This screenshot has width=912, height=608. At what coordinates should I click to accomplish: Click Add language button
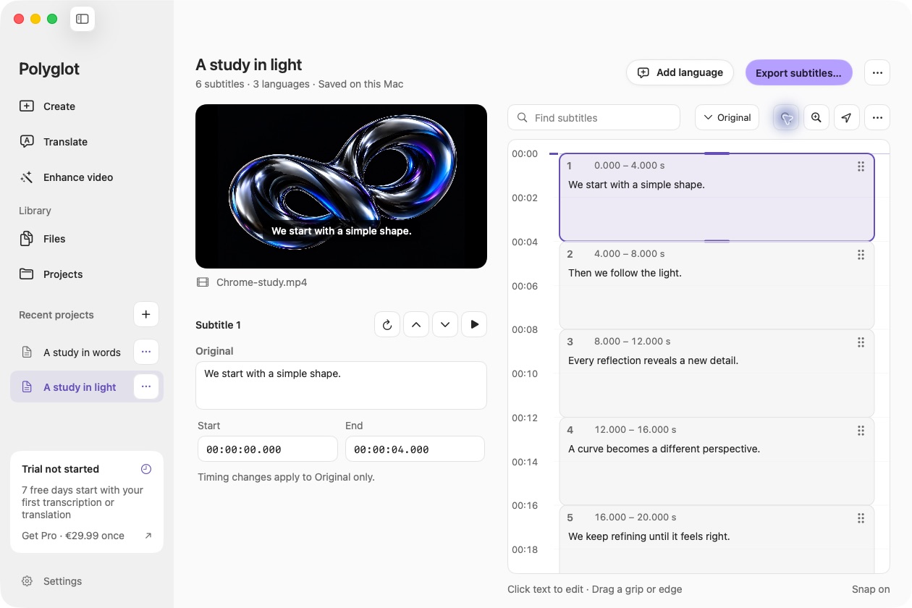pyautogui.click(x=680, y=72)
